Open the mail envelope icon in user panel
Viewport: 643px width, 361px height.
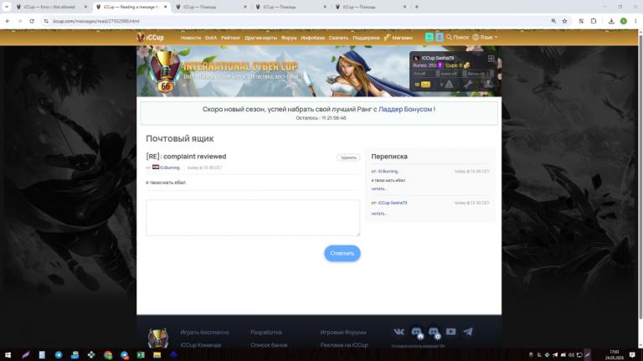pyautogui.click(x=425, y=85)
